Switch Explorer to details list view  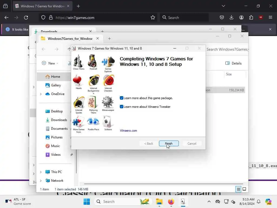coord(238,189)
